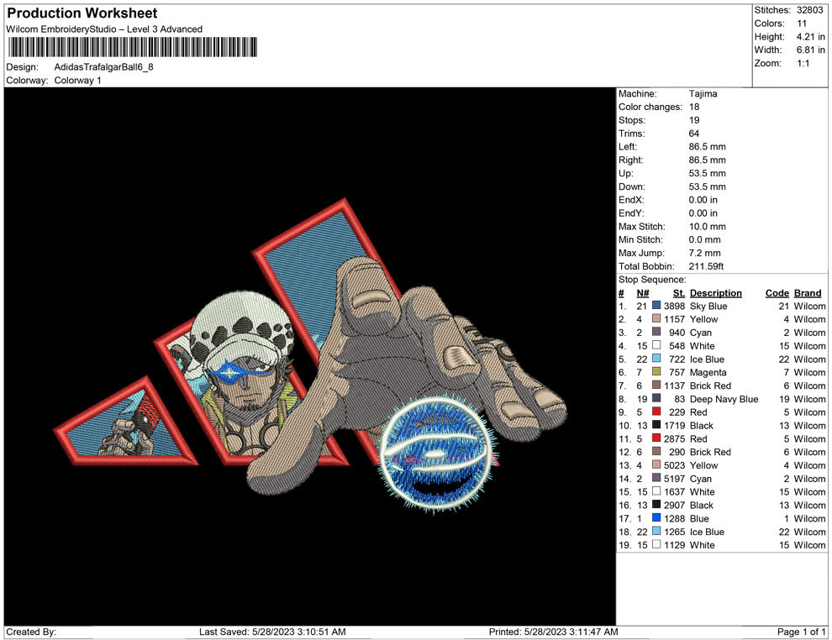The image size is (832, 640).
Task: Click the Magenta swatch in row 6
Action: pyautogui.click(x=656, y=372)
